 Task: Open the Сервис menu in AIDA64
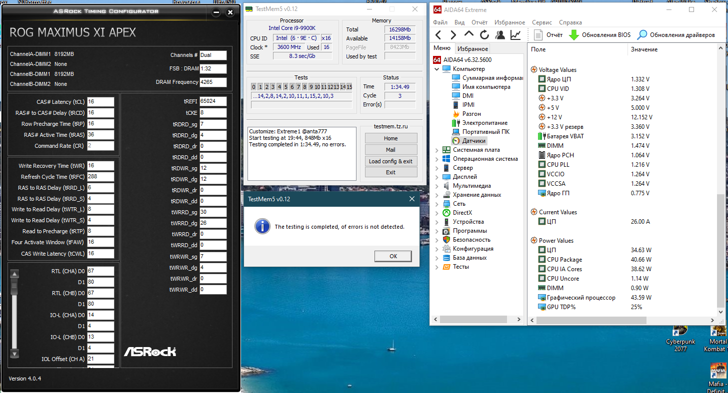click(x=542, y=22)
